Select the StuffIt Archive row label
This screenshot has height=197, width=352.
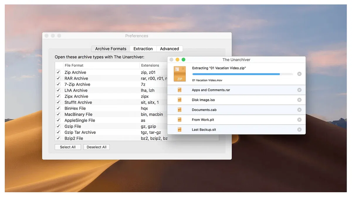click(x=78, y=102)
